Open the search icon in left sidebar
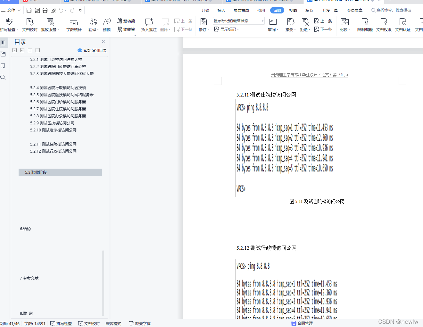The width and height of the screenshot is (423, 327). [x=3, y=77]
